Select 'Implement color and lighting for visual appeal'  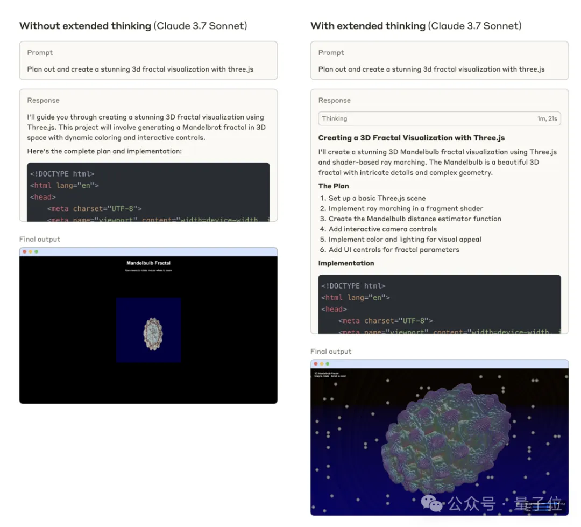(405, 240)
